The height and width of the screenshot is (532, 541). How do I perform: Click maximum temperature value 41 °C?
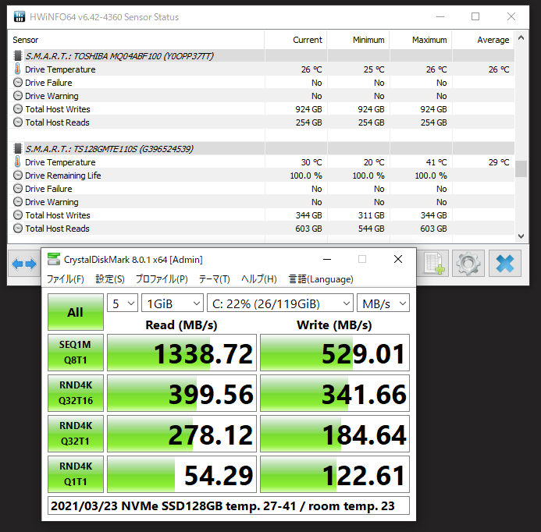[x=436, y=162]
